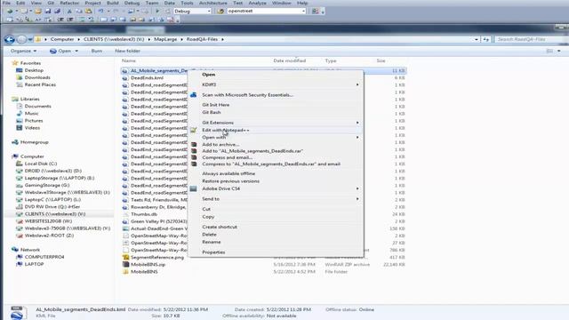Screen dimensions: 569x320
Task: Click the Favorites star icon in navigation pane
Action: (x=15, y=63)
